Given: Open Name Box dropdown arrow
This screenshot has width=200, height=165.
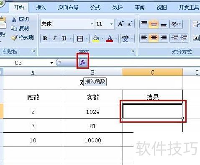Looking at the screenshot, I should click(51, 63).
